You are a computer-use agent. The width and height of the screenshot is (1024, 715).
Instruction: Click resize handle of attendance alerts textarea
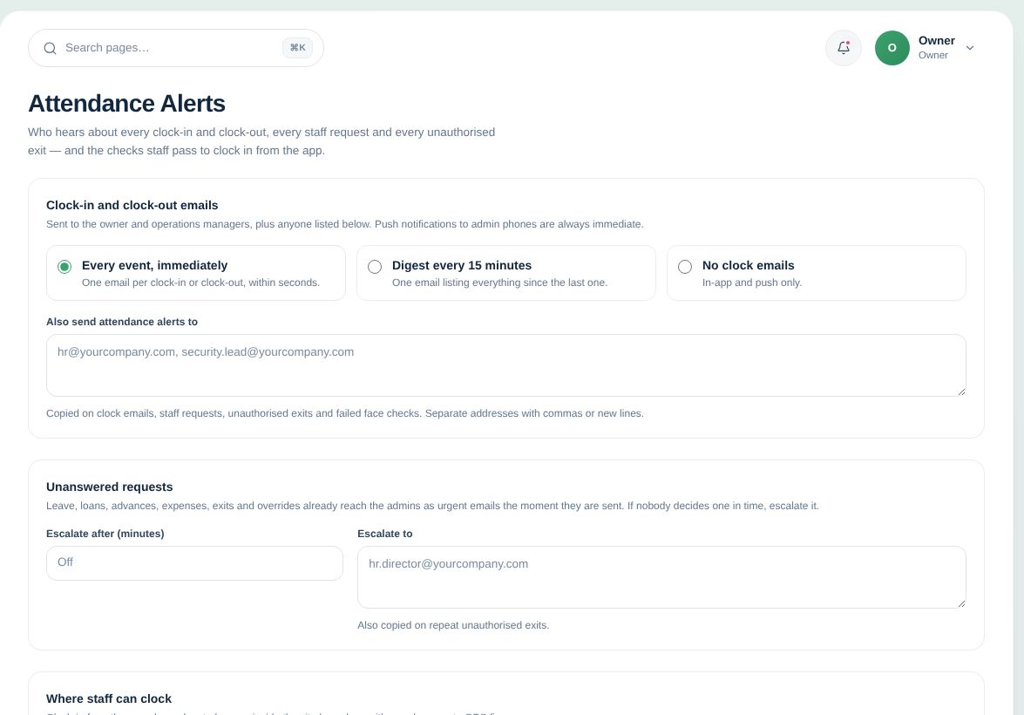(961, 392)
